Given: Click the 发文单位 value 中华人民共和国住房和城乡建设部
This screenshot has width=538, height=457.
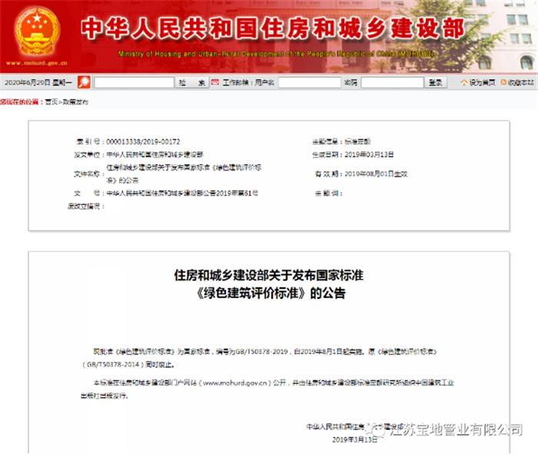Looking at the screenshot, I should coord(154,154).
